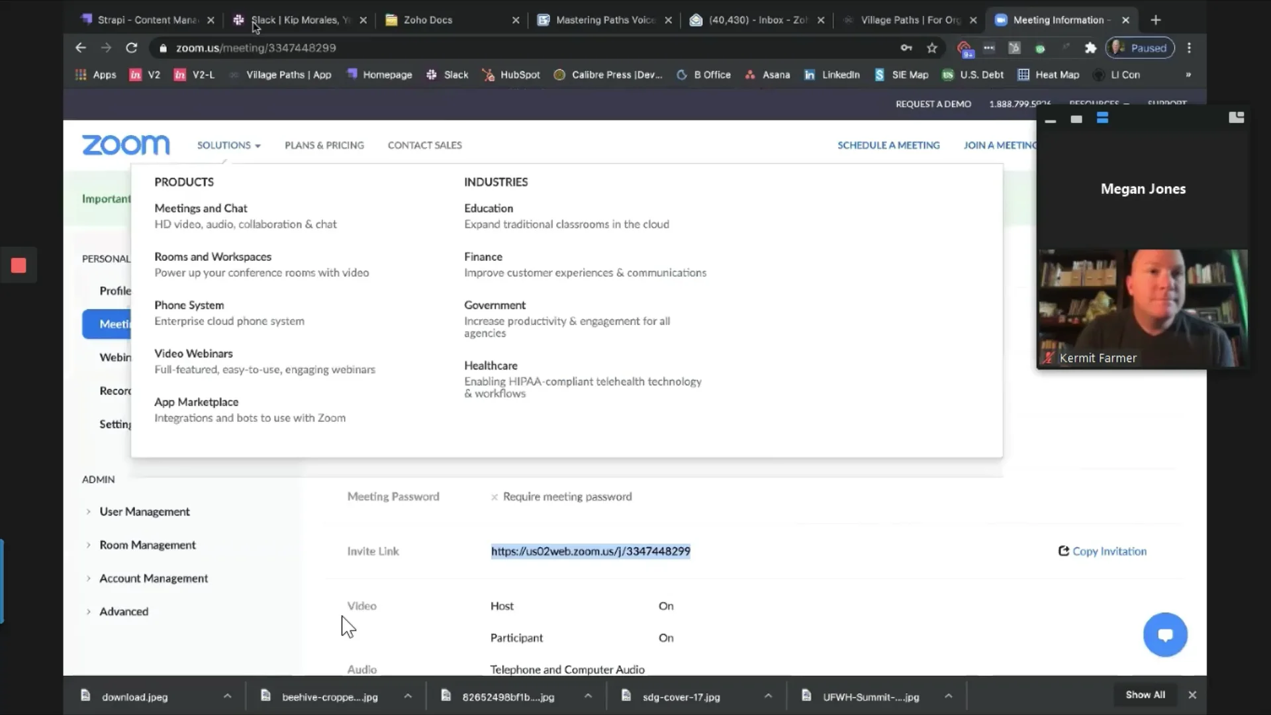
Task: Expand User Management section
Action: pos(144,512)
